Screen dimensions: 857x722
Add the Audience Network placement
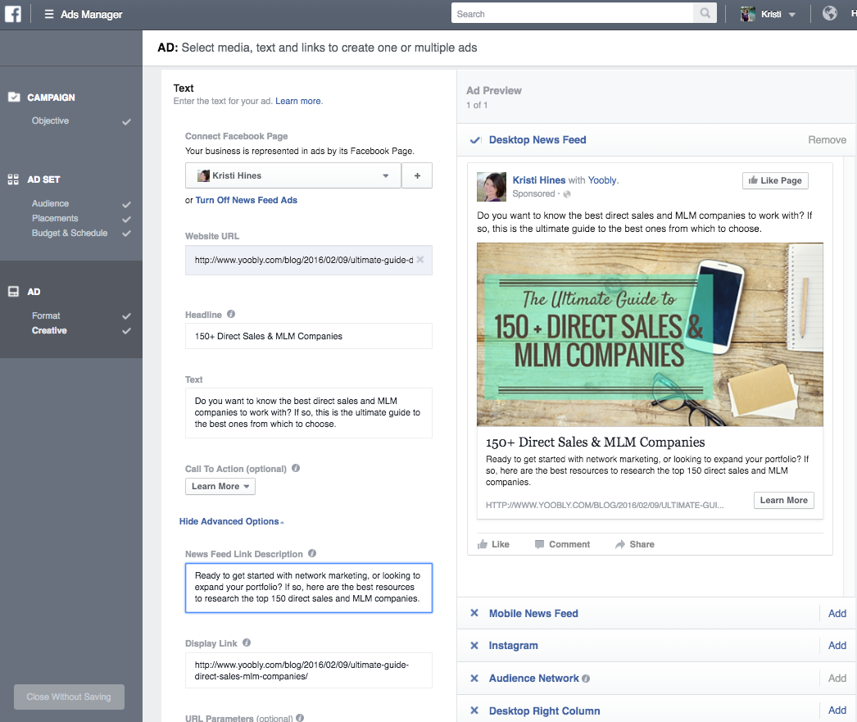click(x=837, y=679)
